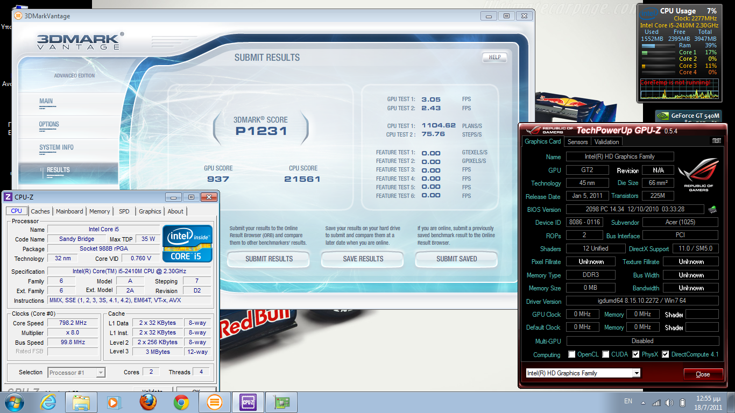Click the SUBMIT RESULTS button
735x413 pixels.
click(269, 259)
